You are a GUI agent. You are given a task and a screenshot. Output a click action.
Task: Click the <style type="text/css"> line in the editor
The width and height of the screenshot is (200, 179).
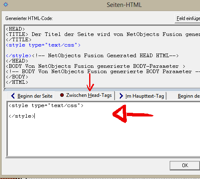tap(46, 105)
